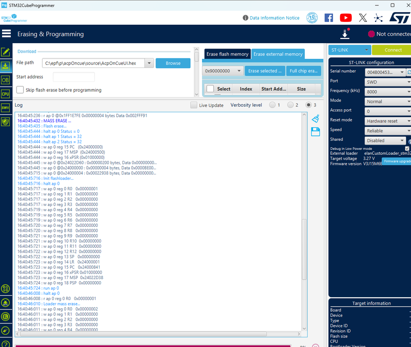Click the download panel scroll down arrow
Image resolution: width=411 pixels, height=347 pixels.
[x=197, y=94]
